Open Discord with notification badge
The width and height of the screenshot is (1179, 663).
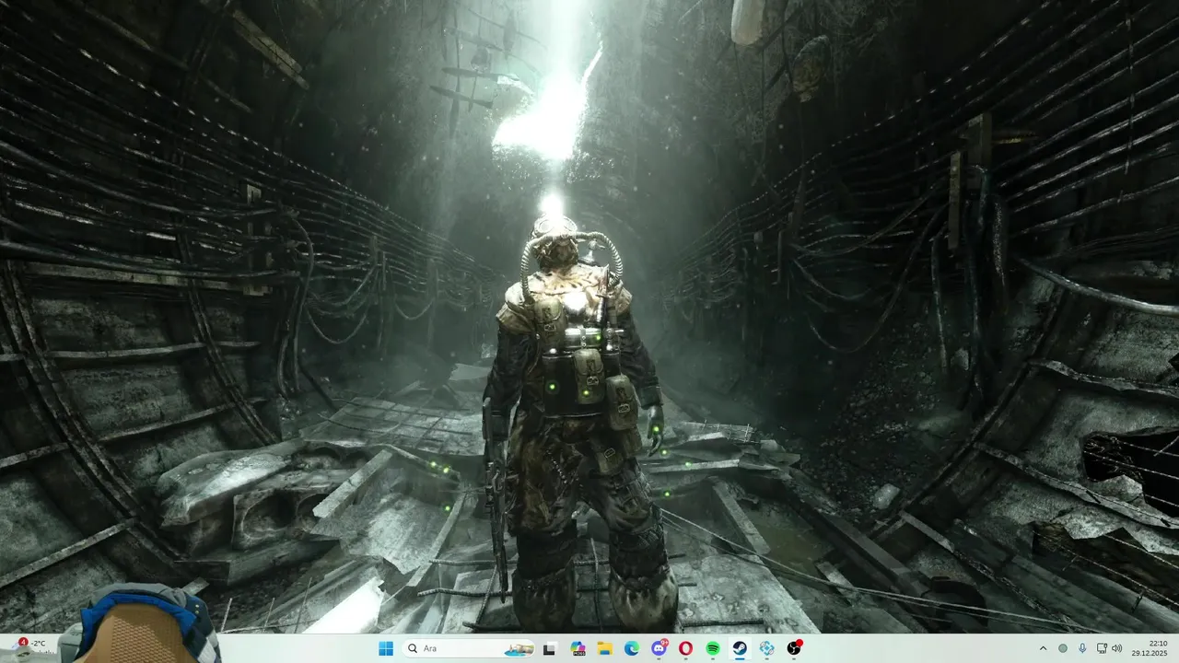659,648
